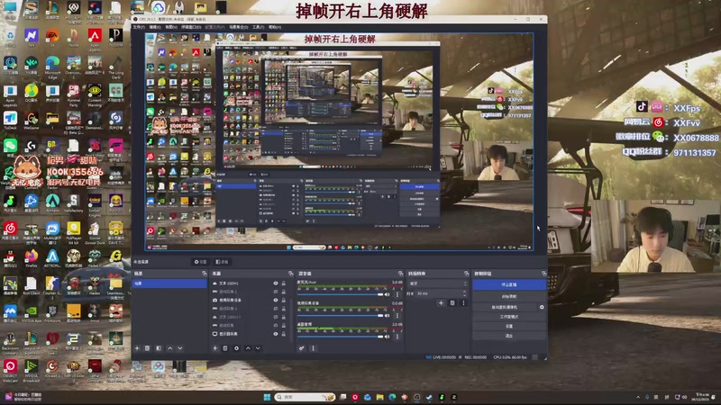Add a new scene in OBS Scenes panel
Viewport: 721px width, 405px height.
[137, 348]
